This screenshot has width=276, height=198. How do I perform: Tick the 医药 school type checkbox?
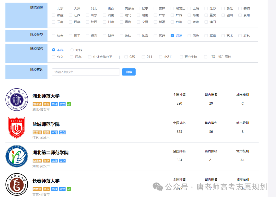(155, 36)
